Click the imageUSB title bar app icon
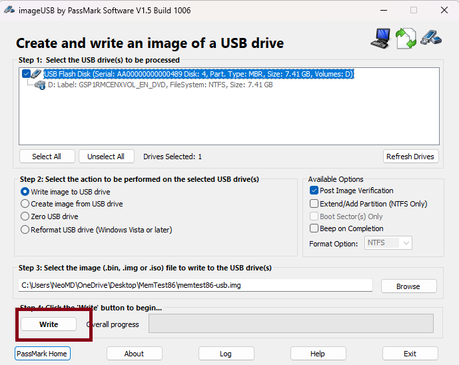 click(9, 10)
